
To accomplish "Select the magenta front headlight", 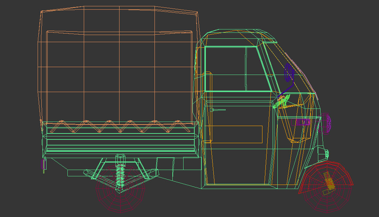I will click(x=325, y=123).
